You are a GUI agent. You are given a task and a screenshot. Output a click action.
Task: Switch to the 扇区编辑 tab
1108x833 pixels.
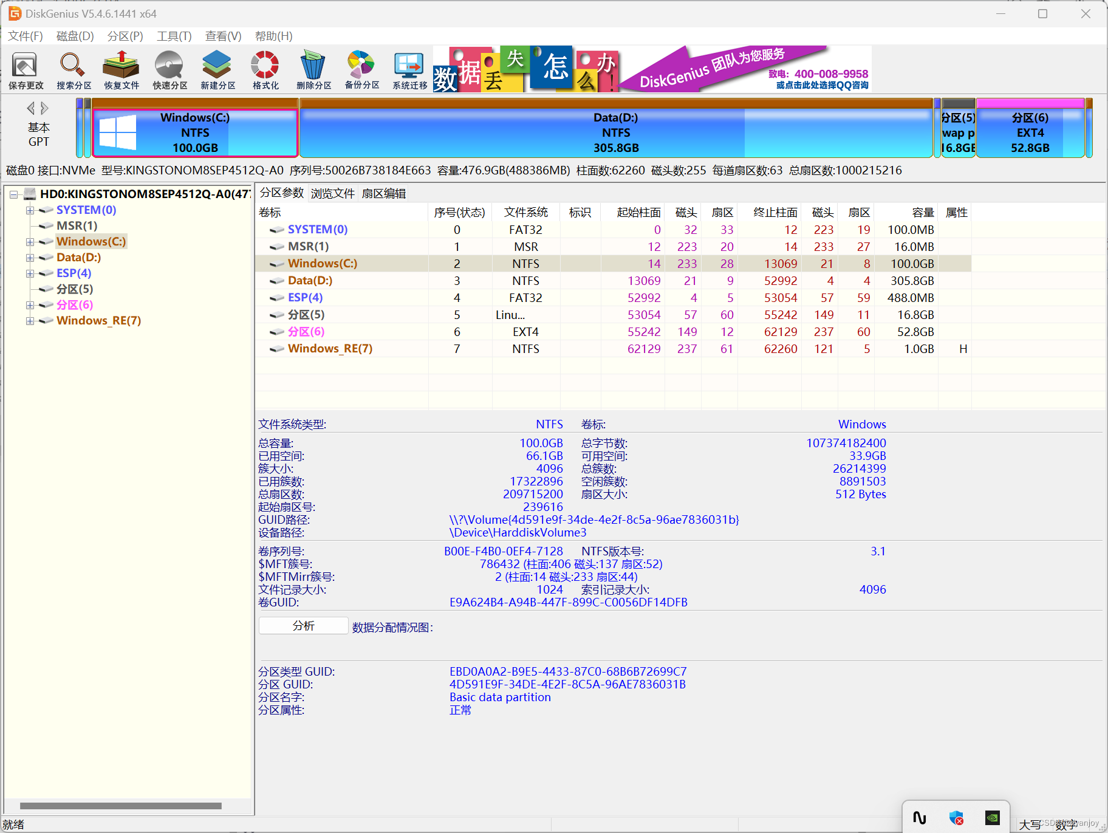pyautogui.click(x=384, y=193)
